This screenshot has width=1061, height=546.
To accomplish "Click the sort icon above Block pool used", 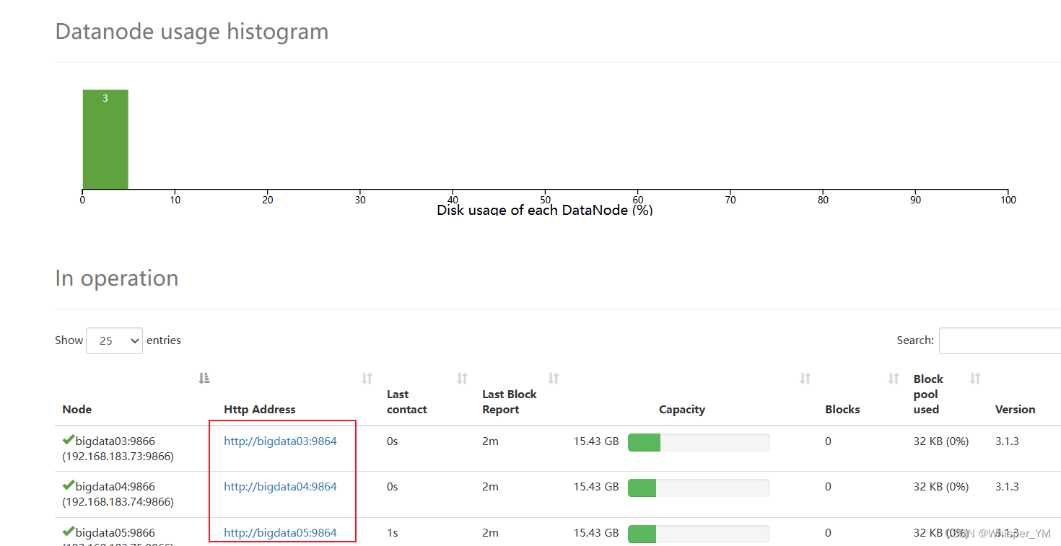I will click(x=975, y=377).
